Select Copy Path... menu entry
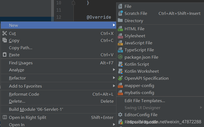The height and width of the screenshot is (127, 204). [58, 48]
